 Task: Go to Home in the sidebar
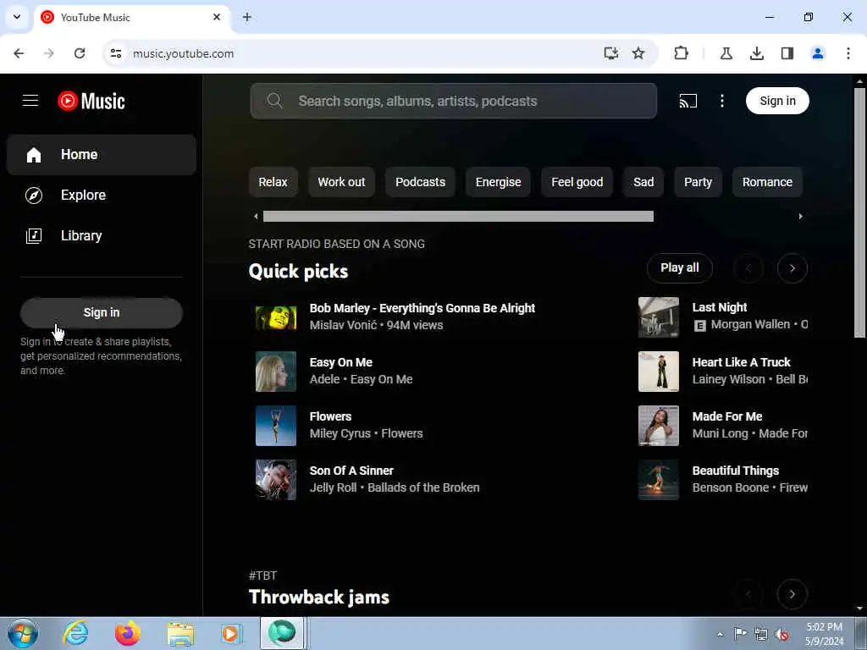tap(102, 155)
